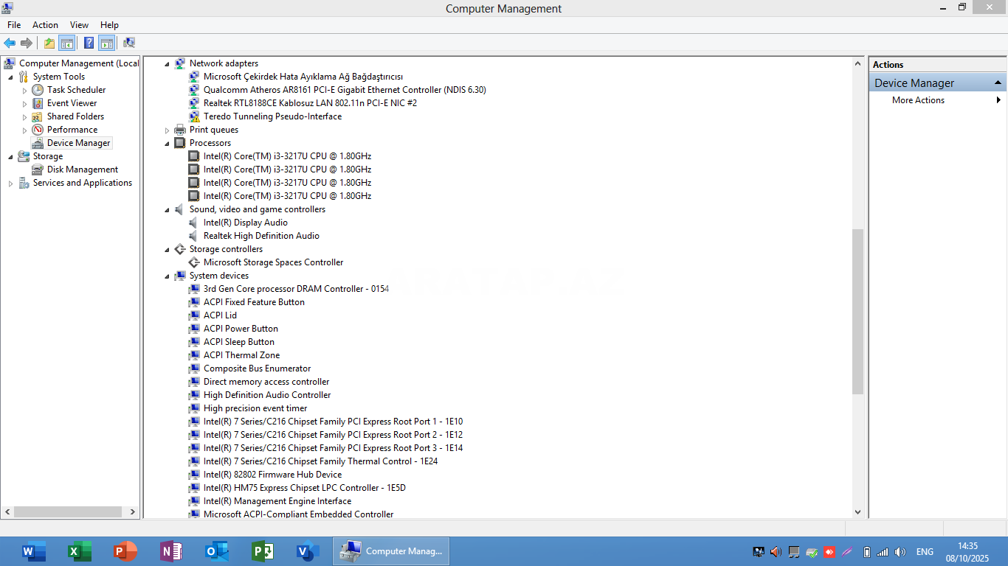Toggle Show/Hide Action Pane toolbar icon
This screenshot has width=1008, height=566.
[107, 43]
